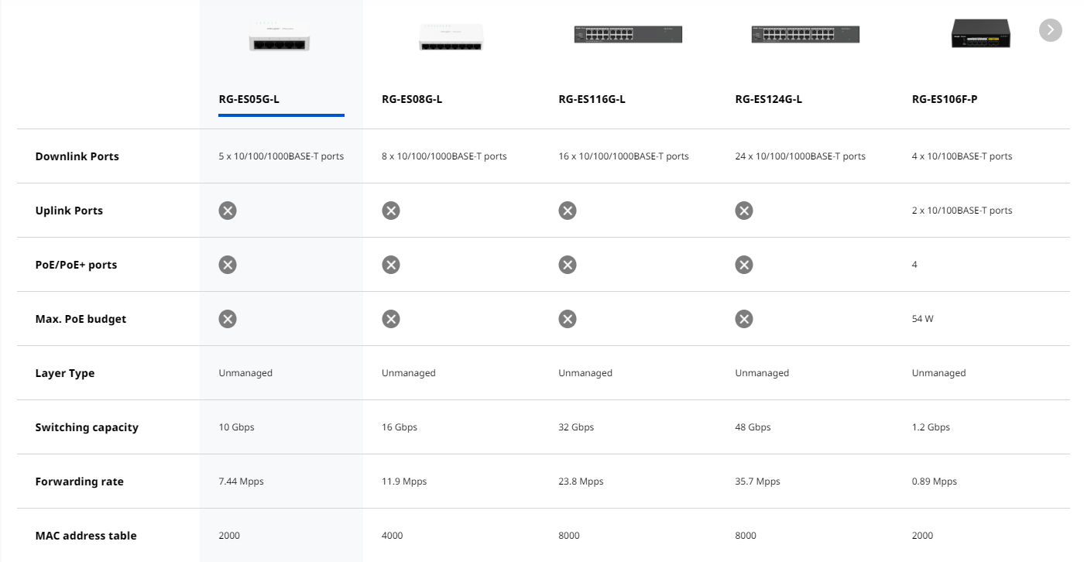Click Unmanaged layer type for RG-ES05G-L
The image size is (1084, 562).
(245, 373)
